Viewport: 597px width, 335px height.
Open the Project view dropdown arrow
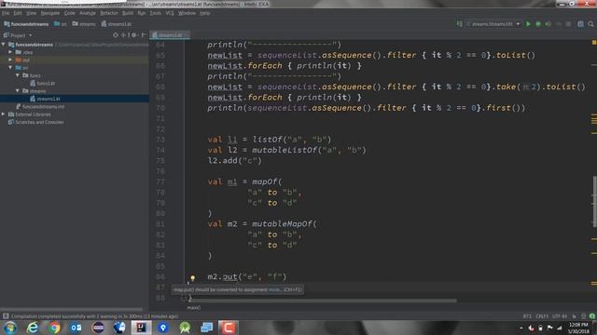coord(31,35)
